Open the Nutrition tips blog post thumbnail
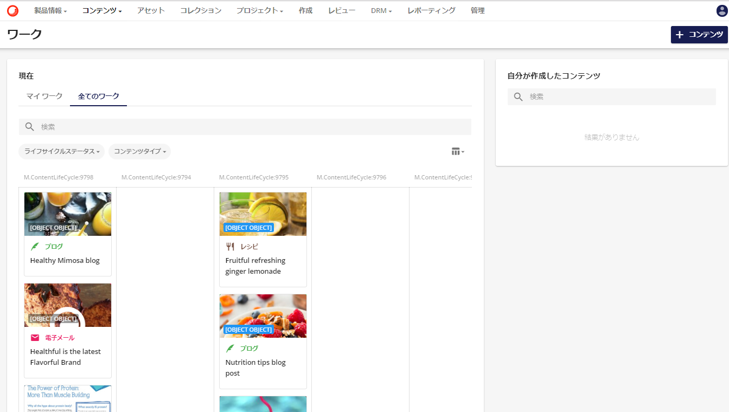 coord(263,316)
